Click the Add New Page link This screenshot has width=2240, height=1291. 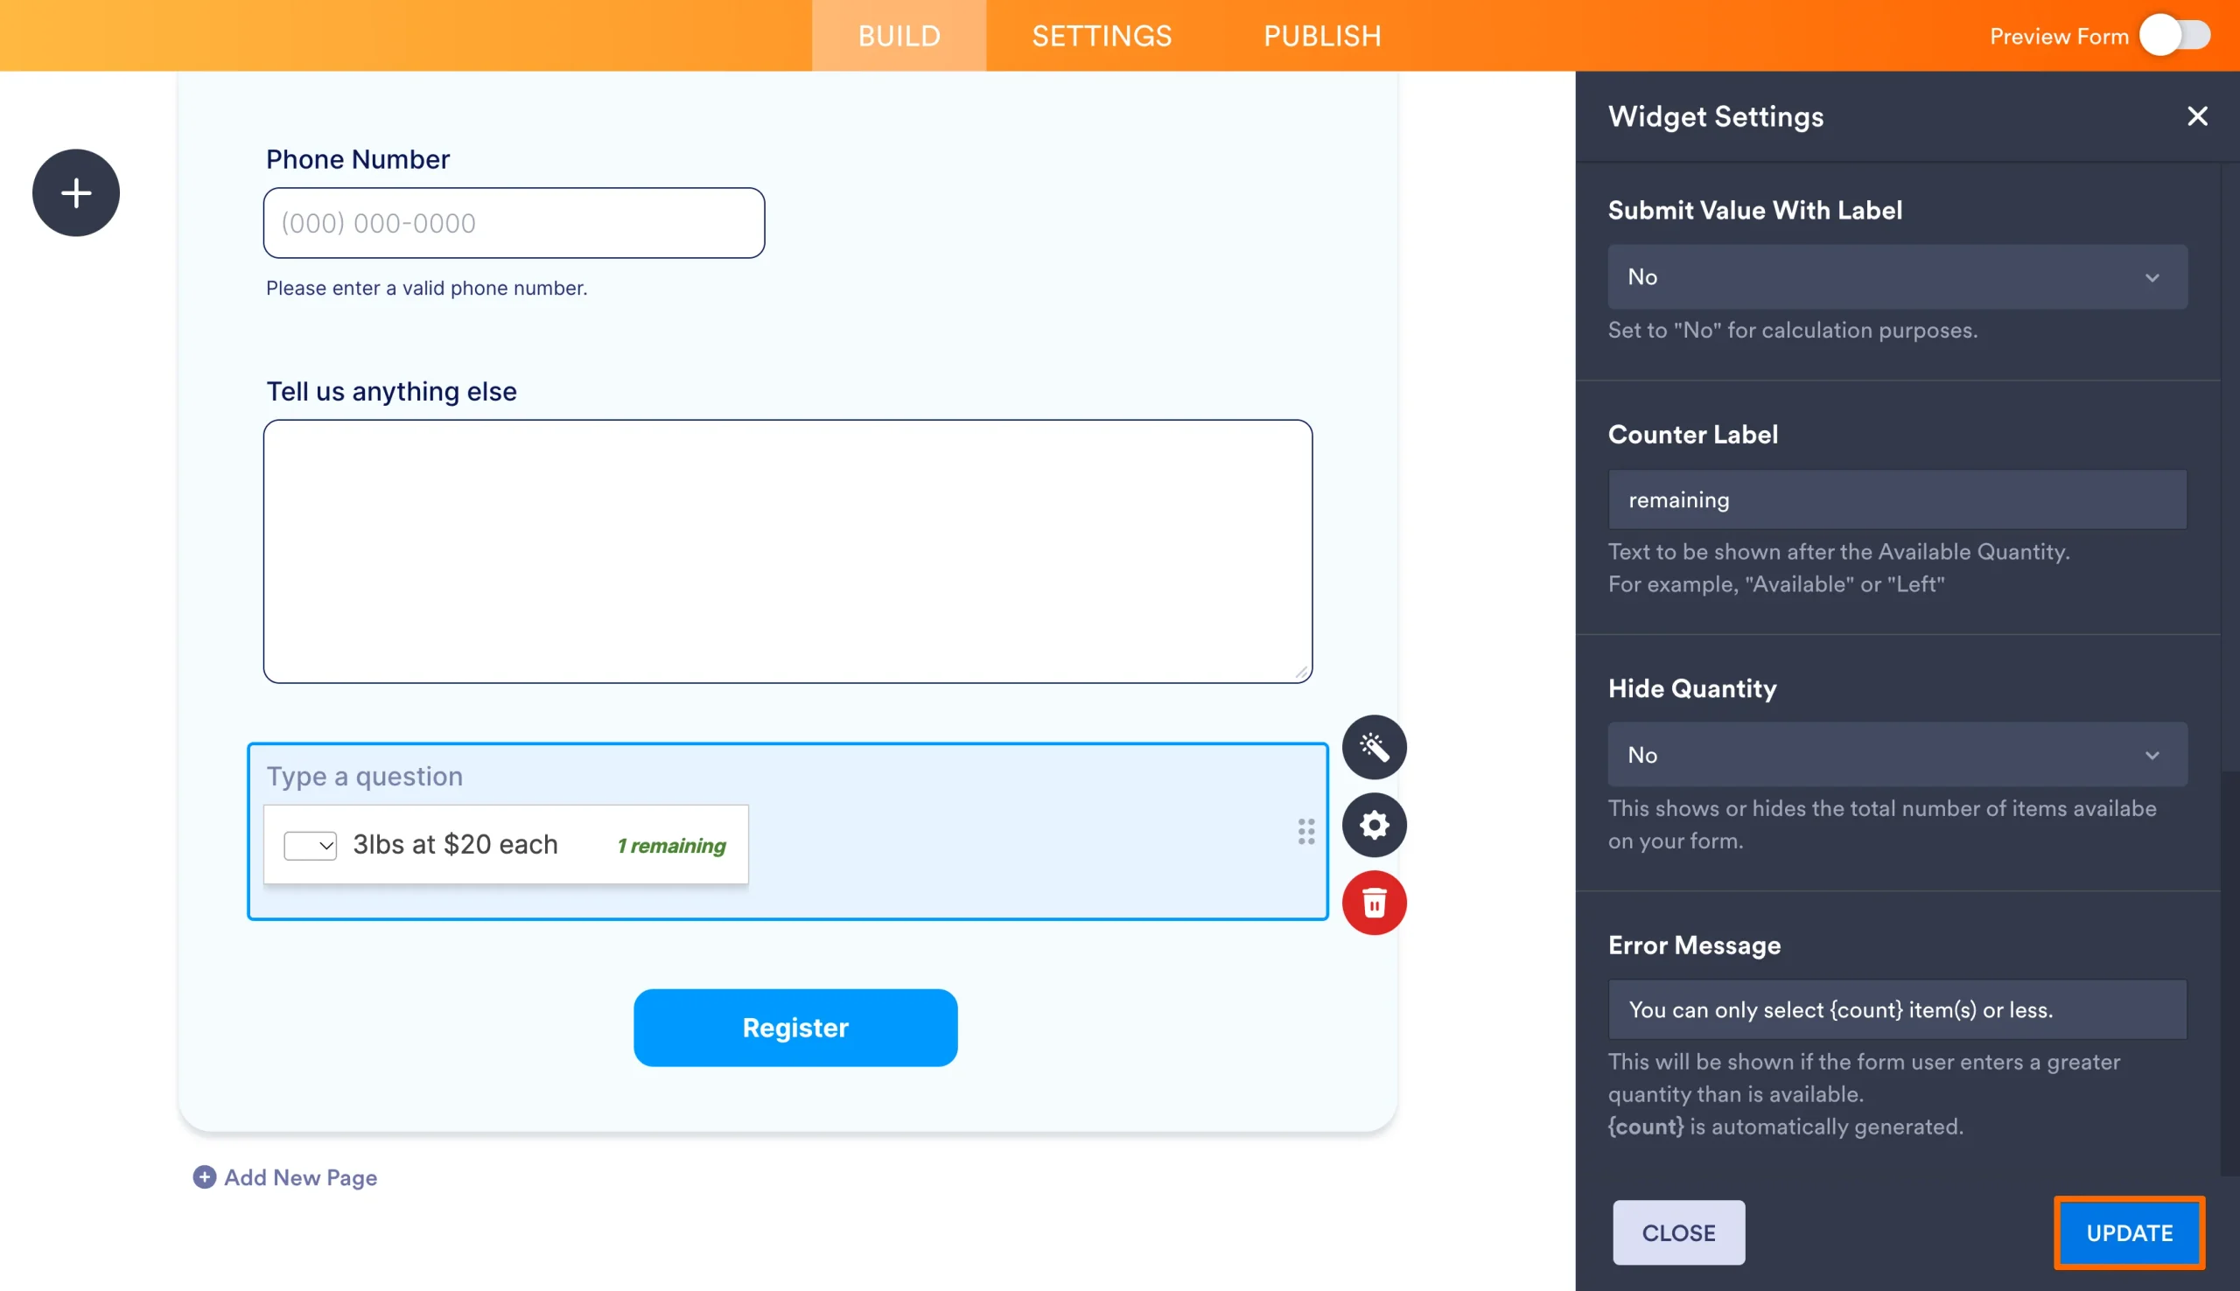pos(301,1176)
